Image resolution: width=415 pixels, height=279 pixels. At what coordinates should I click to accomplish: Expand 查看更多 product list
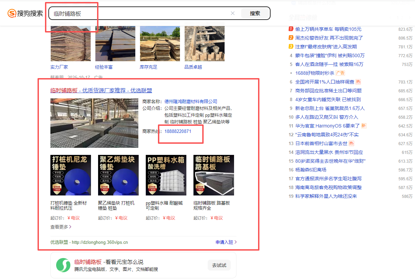[x=61, y=227]
